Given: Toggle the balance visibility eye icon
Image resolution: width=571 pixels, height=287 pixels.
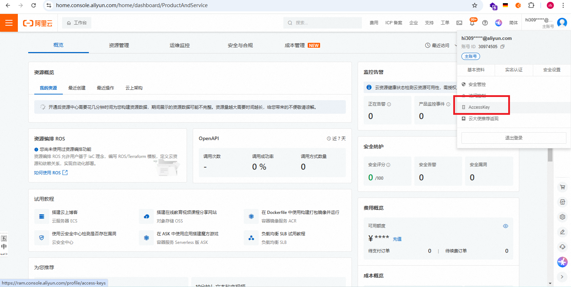Looking at the screenshot, I should (x=505, y=226).
